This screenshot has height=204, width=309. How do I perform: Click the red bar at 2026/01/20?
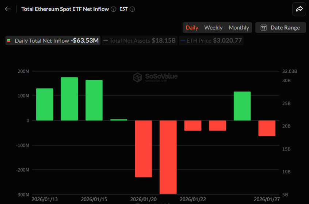pos(143,149)
